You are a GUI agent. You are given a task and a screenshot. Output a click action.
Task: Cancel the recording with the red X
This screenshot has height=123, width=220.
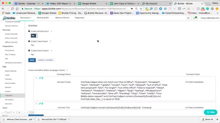tap(13, 112)
